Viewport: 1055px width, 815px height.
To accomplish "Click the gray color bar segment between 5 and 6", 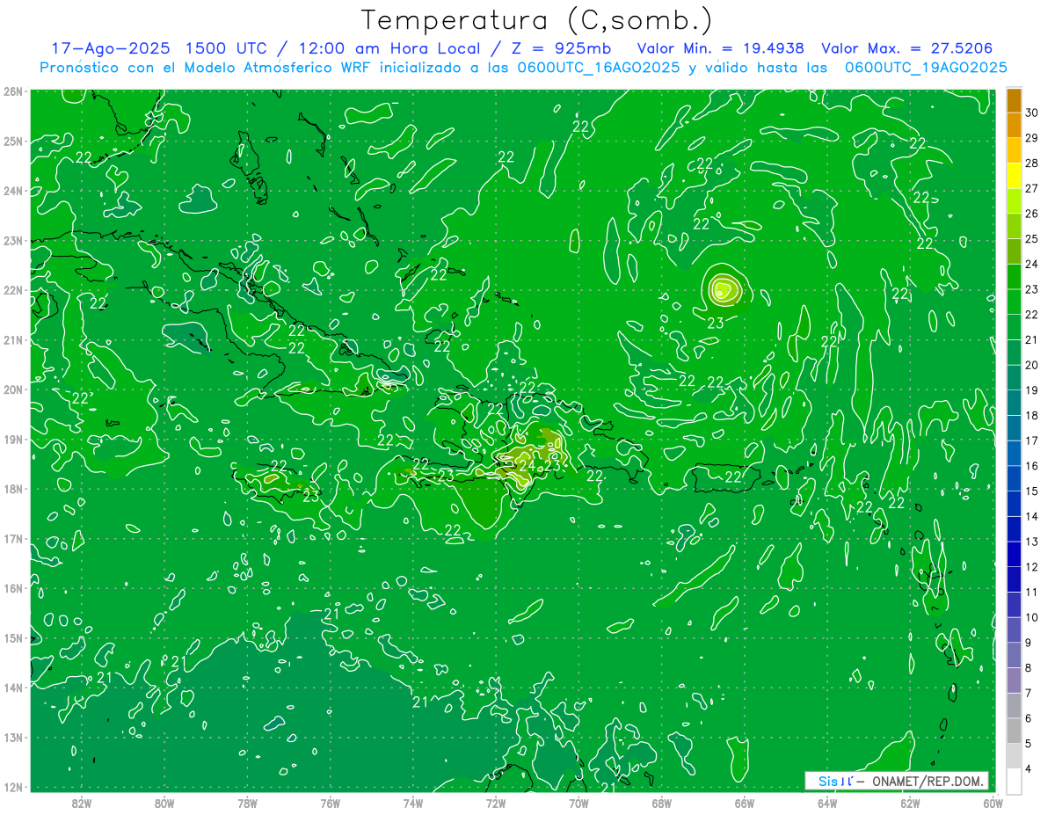I will [x=1014, y=730].
